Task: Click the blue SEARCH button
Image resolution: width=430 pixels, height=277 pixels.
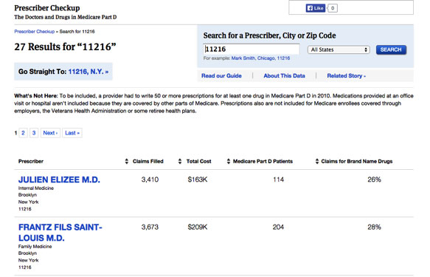Action: pos(391,49)
